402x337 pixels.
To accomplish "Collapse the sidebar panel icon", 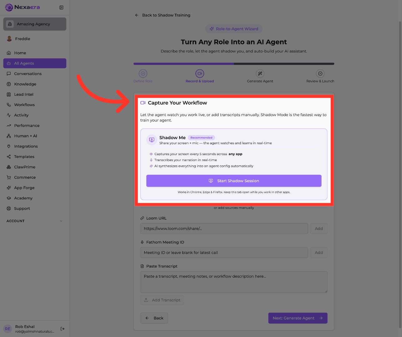I will click(x=61, y=7).
